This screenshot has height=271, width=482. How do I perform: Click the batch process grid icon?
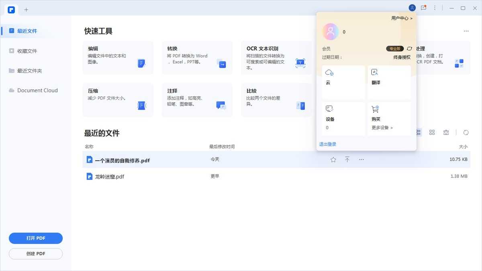coord(459,63)
